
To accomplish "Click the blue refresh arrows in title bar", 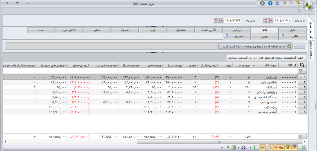I will [x=277, y=3].
